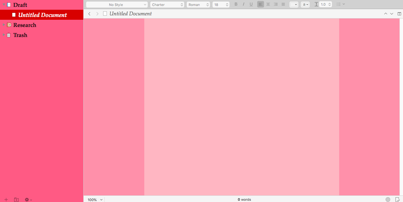This screenshot has width=403, height=202.
Task: Open the document notes icon in footer
Action: 397,199
